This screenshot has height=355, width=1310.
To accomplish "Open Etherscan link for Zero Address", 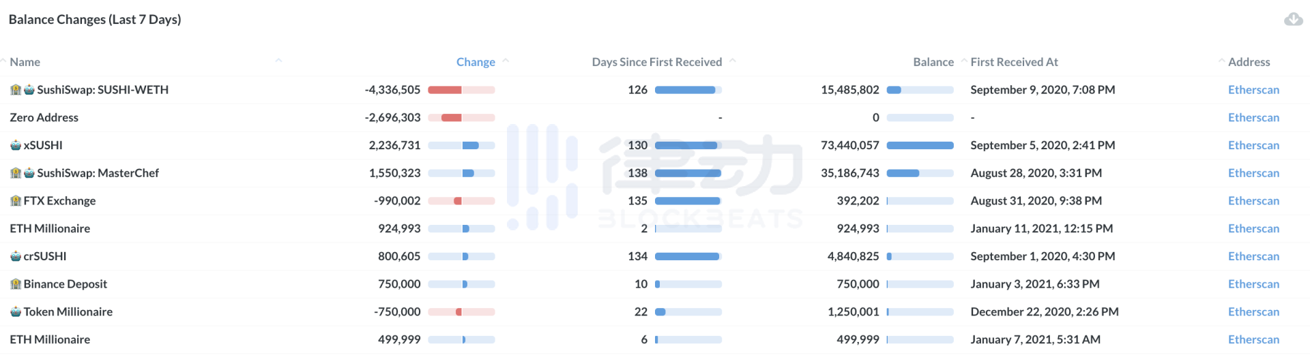I will (x=1253, y=118).
